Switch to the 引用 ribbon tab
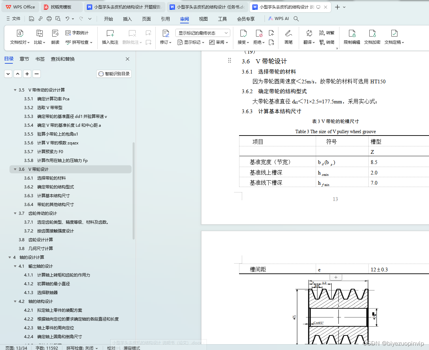 click(165, 19)
